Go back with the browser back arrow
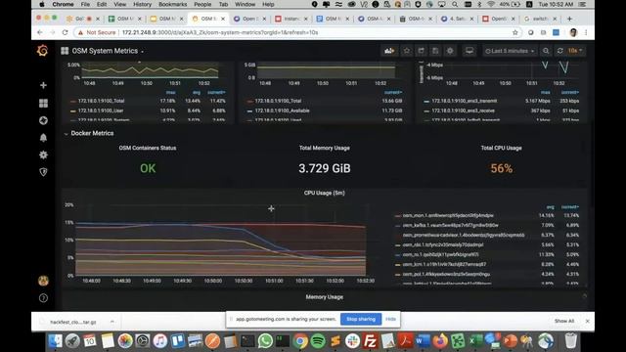Image resolution: width=626 pixels, height=352 pixels. (40, 32)
